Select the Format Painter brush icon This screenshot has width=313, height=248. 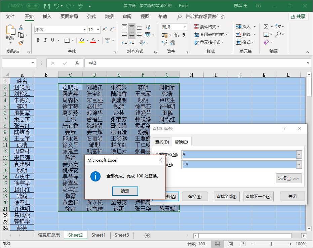21,43
